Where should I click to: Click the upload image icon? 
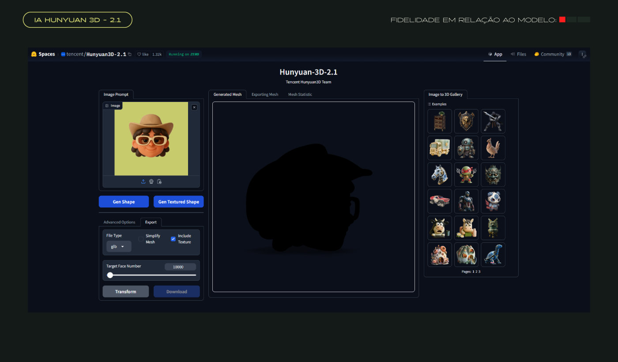(143, 181)
